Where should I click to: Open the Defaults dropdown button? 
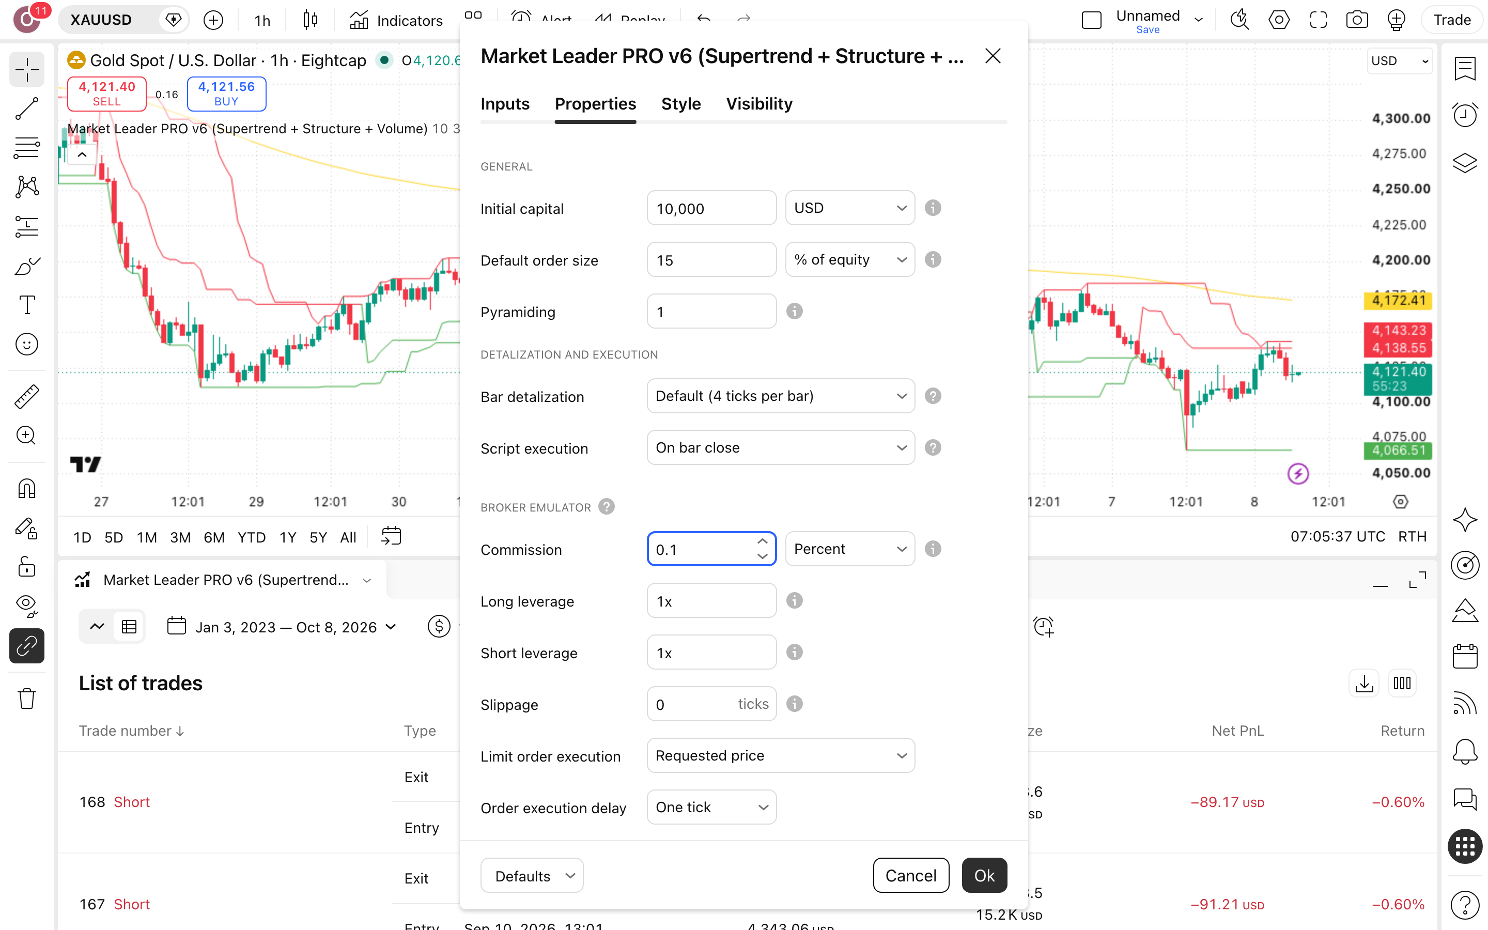[x=532, y=875]
